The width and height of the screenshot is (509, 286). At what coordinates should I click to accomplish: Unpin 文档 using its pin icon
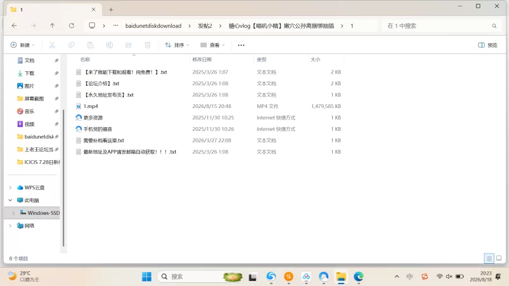point(56,60)
